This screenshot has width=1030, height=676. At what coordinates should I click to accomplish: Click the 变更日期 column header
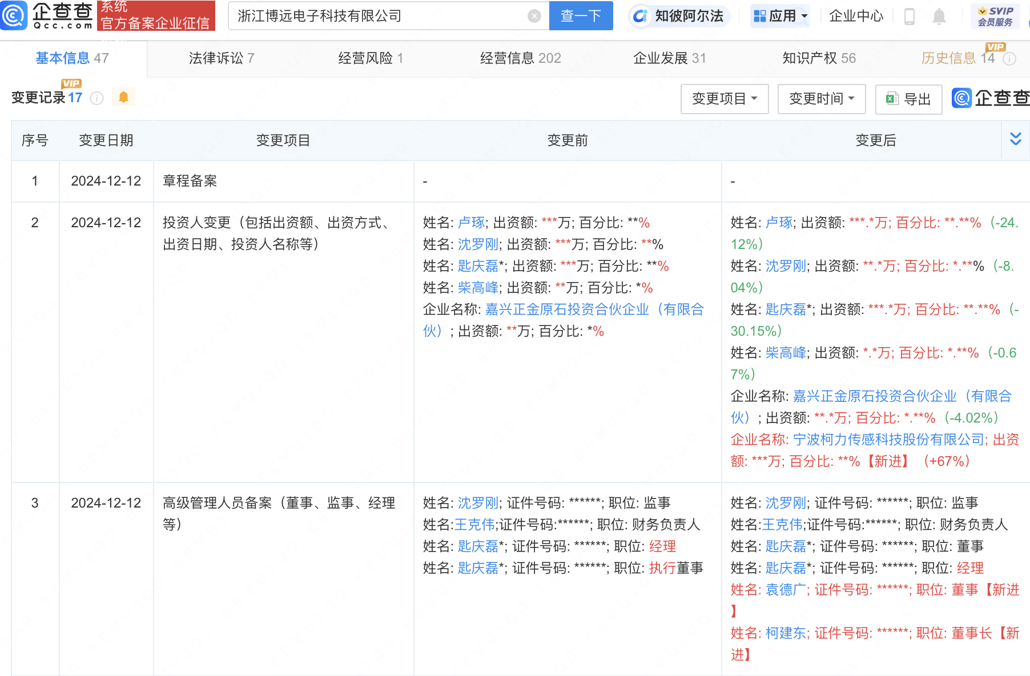(106, 140)
